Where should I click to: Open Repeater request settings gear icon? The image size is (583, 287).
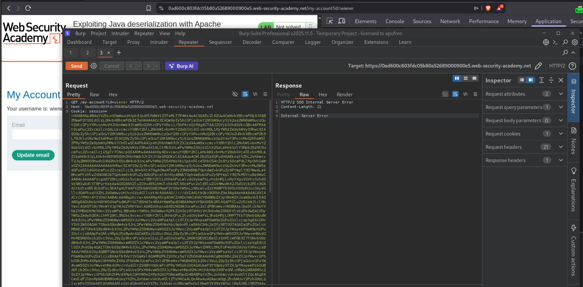click(94, 66)
